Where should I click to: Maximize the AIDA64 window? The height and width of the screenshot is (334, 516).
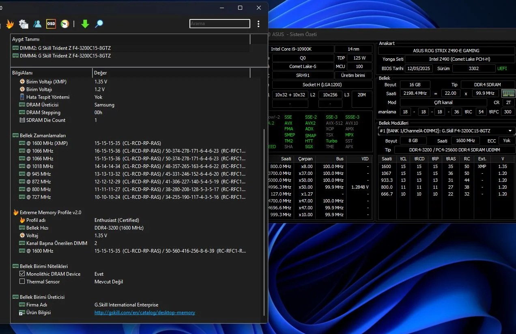pos(240,8)
